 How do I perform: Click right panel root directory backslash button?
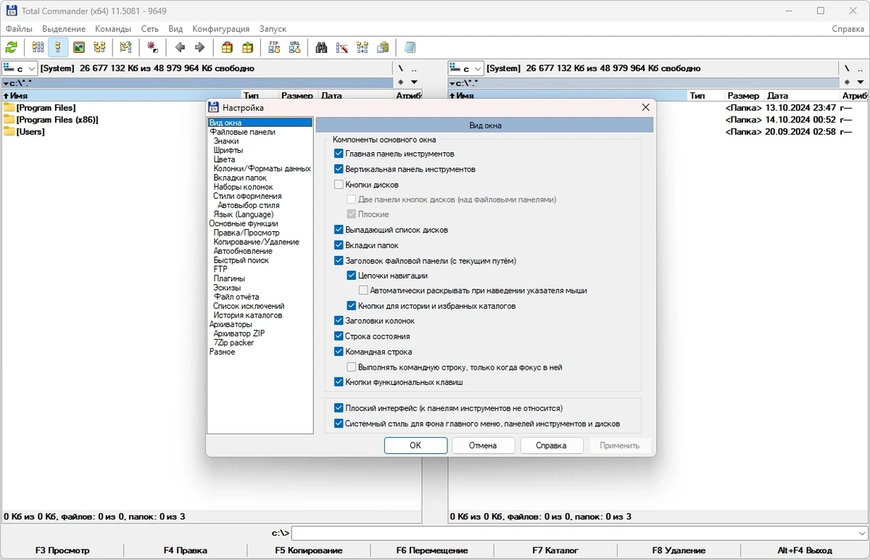[847, 68]
